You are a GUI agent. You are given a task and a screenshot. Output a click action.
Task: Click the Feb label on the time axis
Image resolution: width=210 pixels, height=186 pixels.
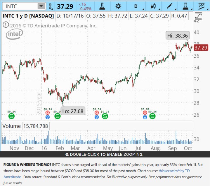click(60, 148)
